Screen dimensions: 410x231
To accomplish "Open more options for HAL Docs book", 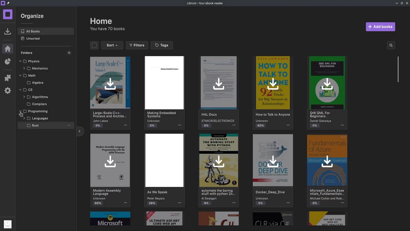I will tap(234, 125).
